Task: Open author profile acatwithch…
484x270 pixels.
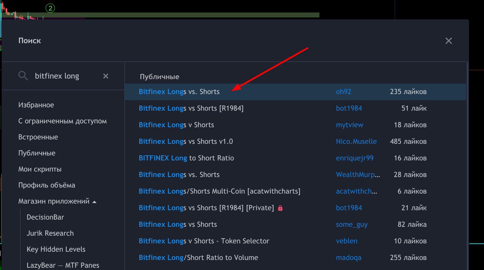Action: click(x=357, y=191)
